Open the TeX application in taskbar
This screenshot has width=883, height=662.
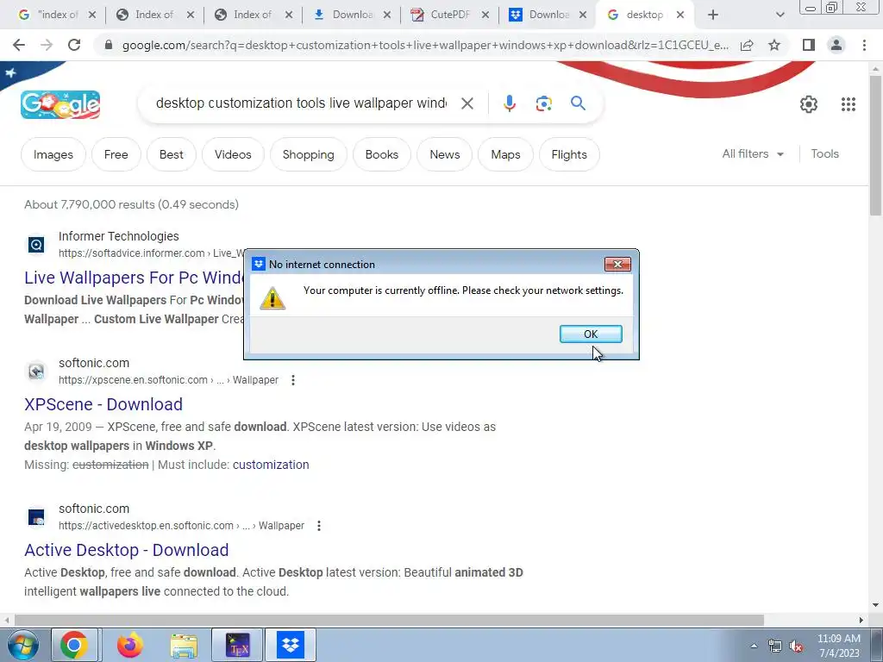237,645
